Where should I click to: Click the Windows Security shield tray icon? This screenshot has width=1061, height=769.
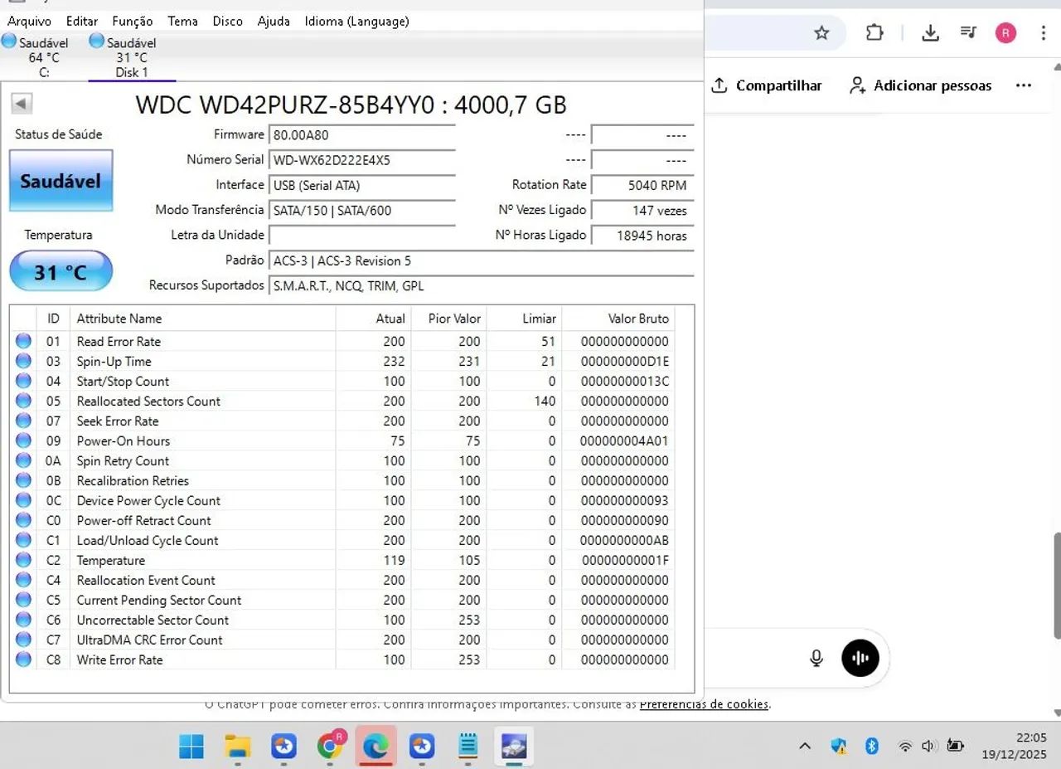(839, 746)
